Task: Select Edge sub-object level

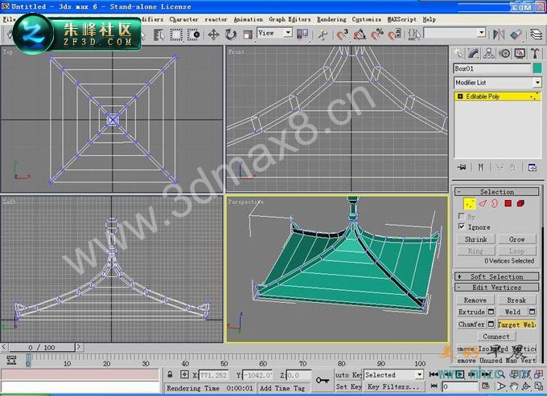Action: (483, 204)
